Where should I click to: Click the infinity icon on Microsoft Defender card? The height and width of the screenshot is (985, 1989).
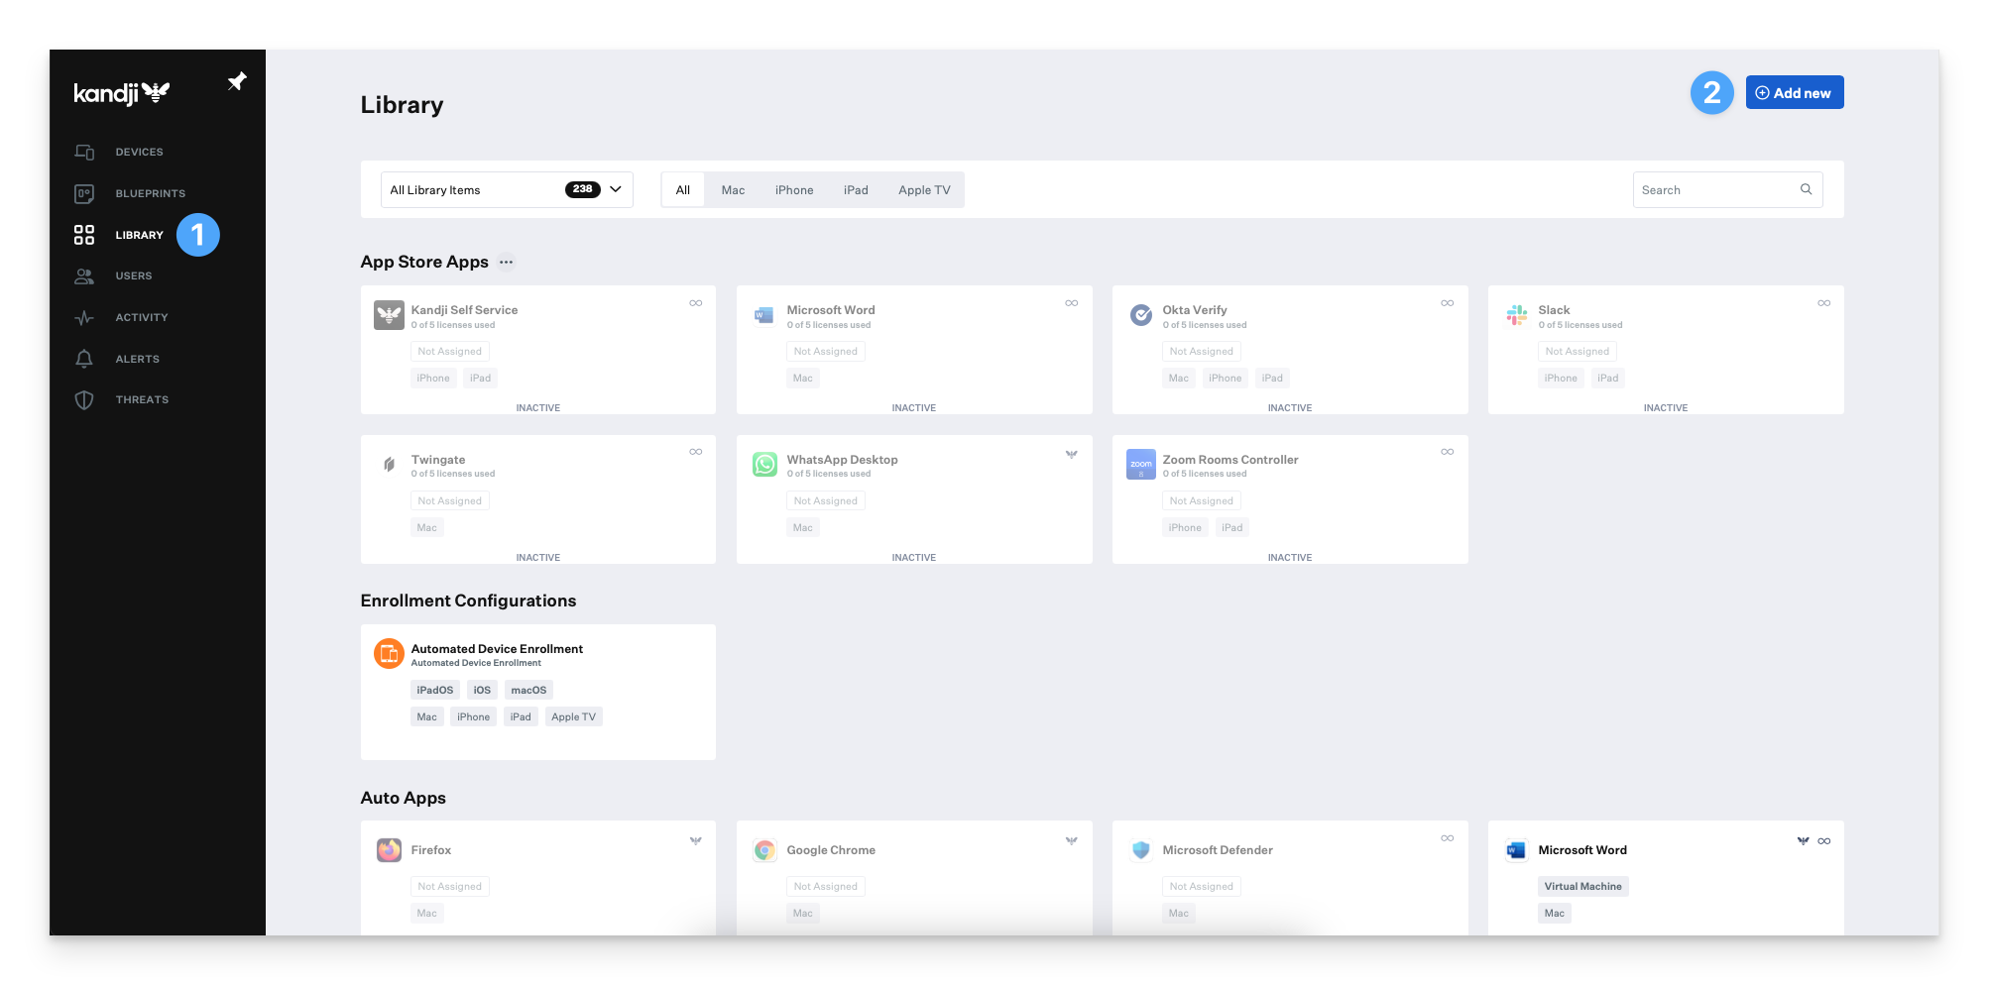[x=1448, y=838]
